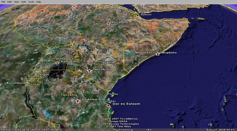
Task: Click the Pointer coordinates in status bar
Action: point(30,130)
